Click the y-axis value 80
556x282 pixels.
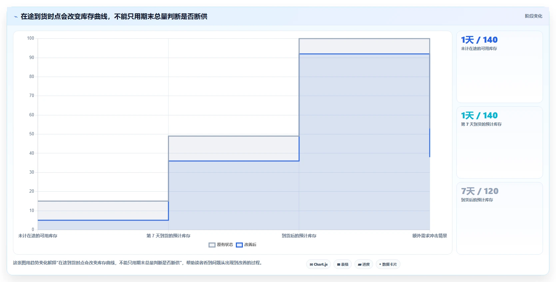pos(32,77)
